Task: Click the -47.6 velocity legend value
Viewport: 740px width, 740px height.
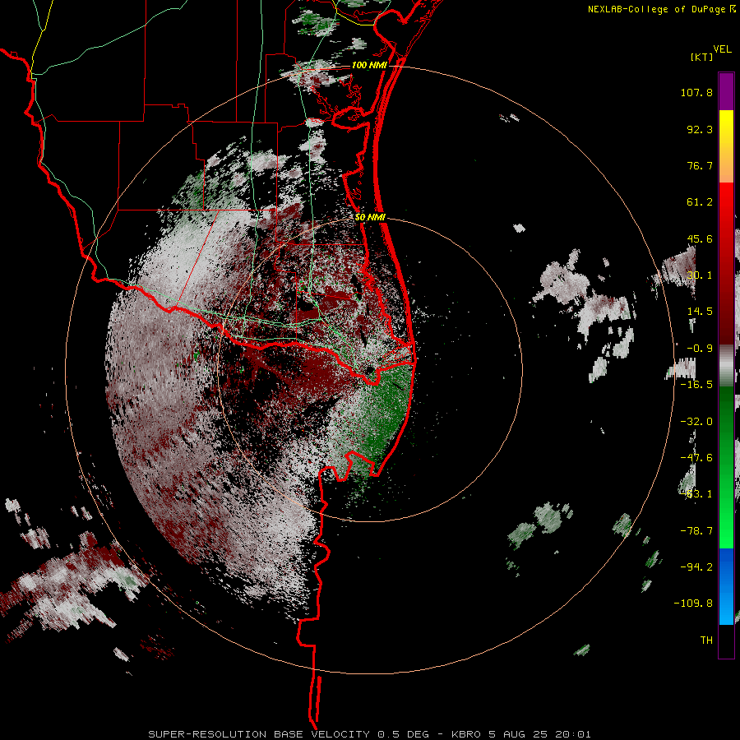Action: coord(696,458)
